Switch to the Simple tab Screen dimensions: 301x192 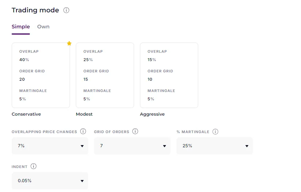coord(21,27)
